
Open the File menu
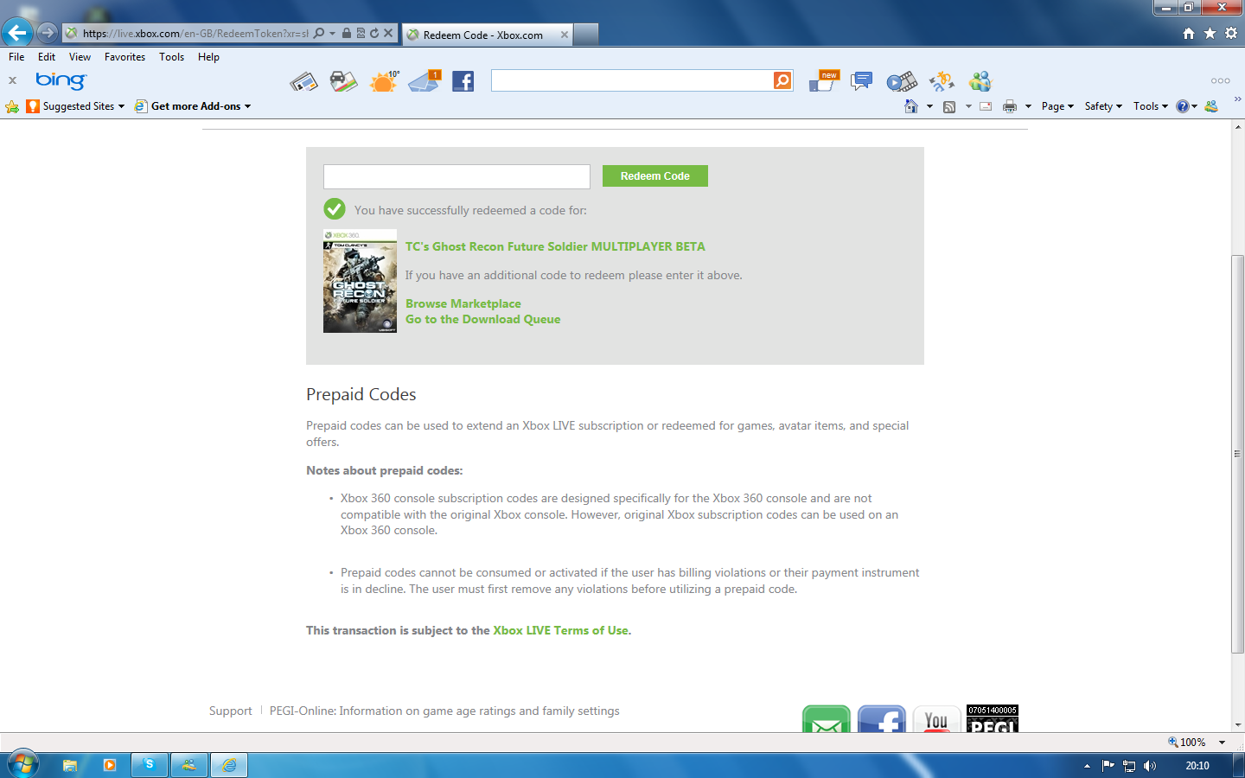click(16, 57)
